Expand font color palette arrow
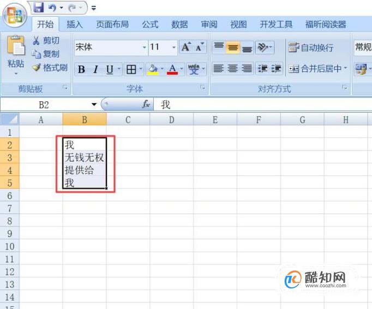This screenshot has width=372, height=309. [x=182, y=69]
